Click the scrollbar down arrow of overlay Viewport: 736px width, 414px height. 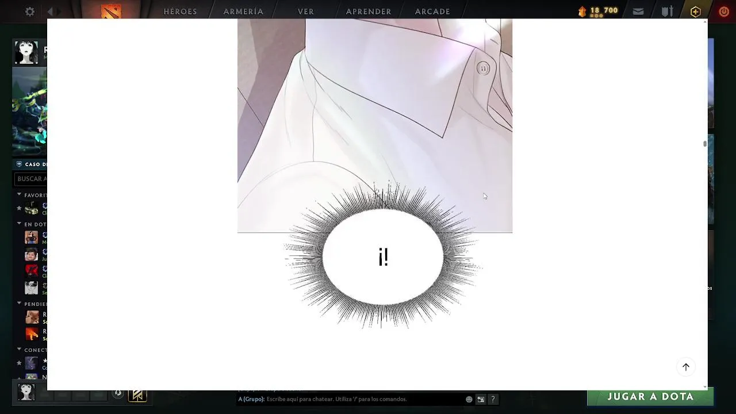(704, 387)
